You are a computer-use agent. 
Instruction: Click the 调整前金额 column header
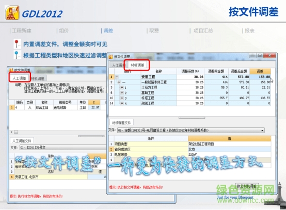point(216,71)
